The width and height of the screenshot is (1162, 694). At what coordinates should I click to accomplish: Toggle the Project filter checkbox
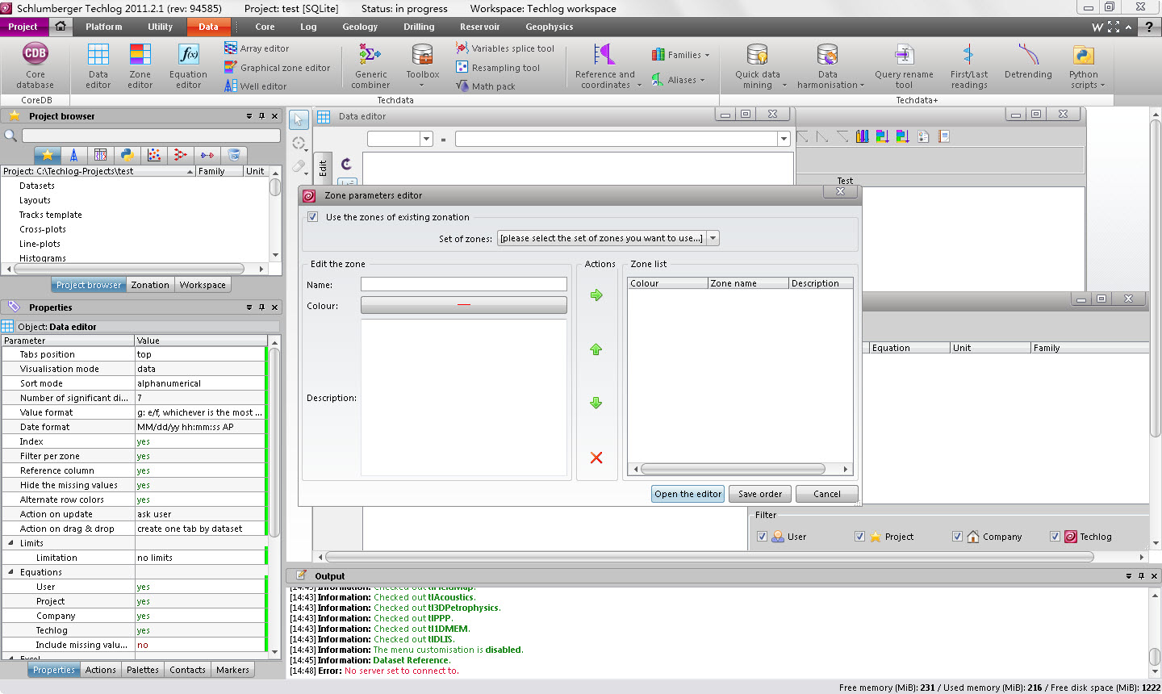(x=859, y=537)
